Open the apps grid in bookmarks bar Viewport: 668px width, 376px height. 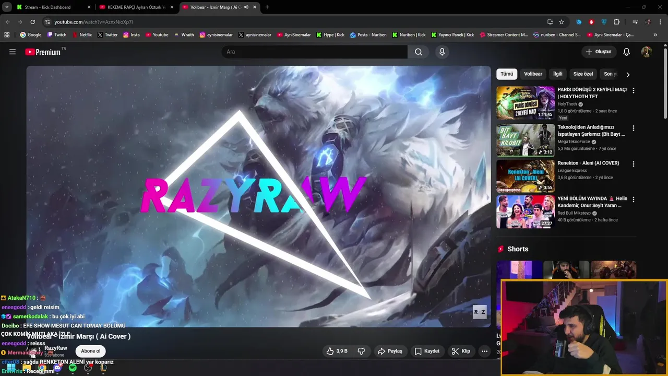pyautogui.click(x=7, y=35)
